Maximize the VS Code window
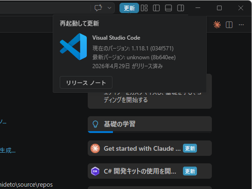Viewport: 252px width, 189px height. click(219, 8)
